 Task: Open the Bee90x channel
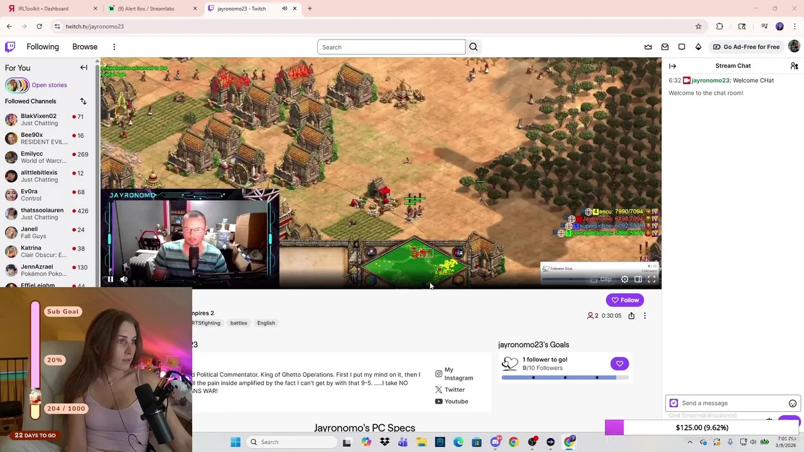click(47, 138)
